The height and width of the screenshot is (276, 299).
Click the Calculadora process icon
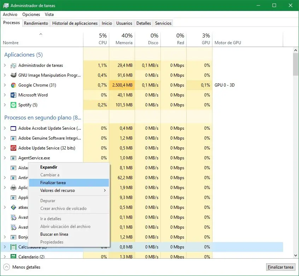[x=13, y=247]
